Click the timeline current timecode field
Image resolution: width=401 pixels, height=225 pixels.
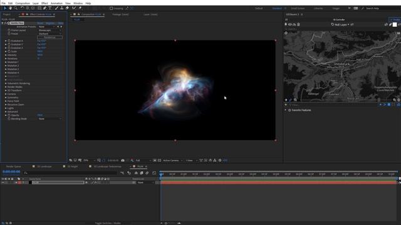pos(11,172)
